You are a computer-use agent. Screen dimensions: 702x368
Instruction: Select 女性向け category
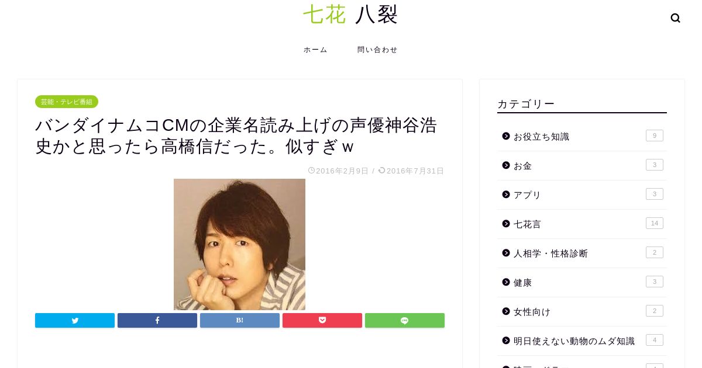[582, 312]
